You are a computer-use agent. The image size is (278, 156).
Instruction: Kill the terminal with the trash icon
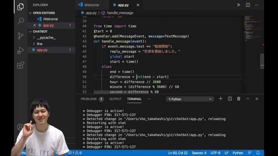click(x=238, y=99)
